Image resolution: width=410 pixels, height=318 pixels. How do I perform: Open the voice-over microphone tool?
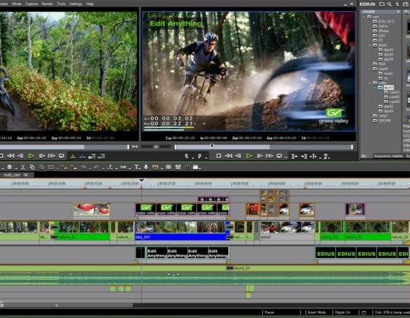pyautogui.click(x=146, y=167)
